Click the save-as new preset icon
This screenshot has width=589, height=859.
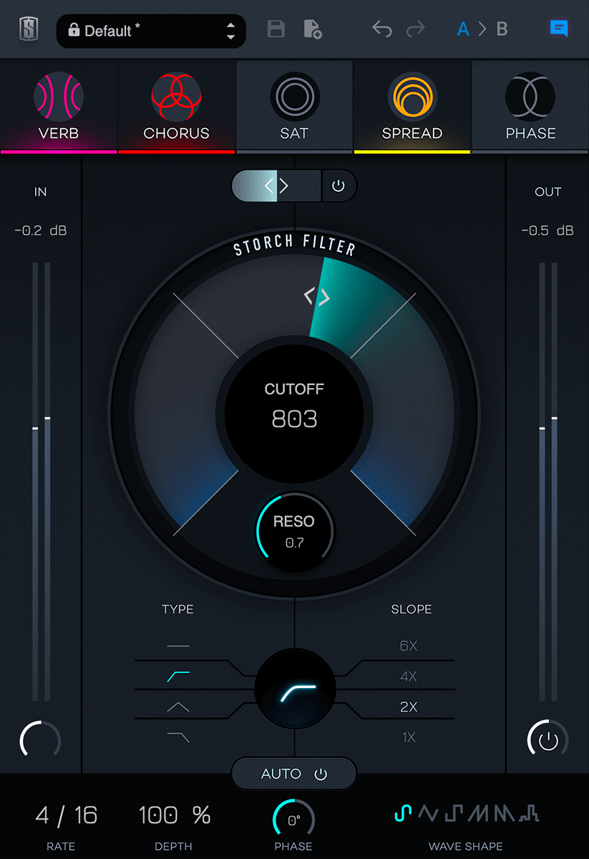[312, 29]
